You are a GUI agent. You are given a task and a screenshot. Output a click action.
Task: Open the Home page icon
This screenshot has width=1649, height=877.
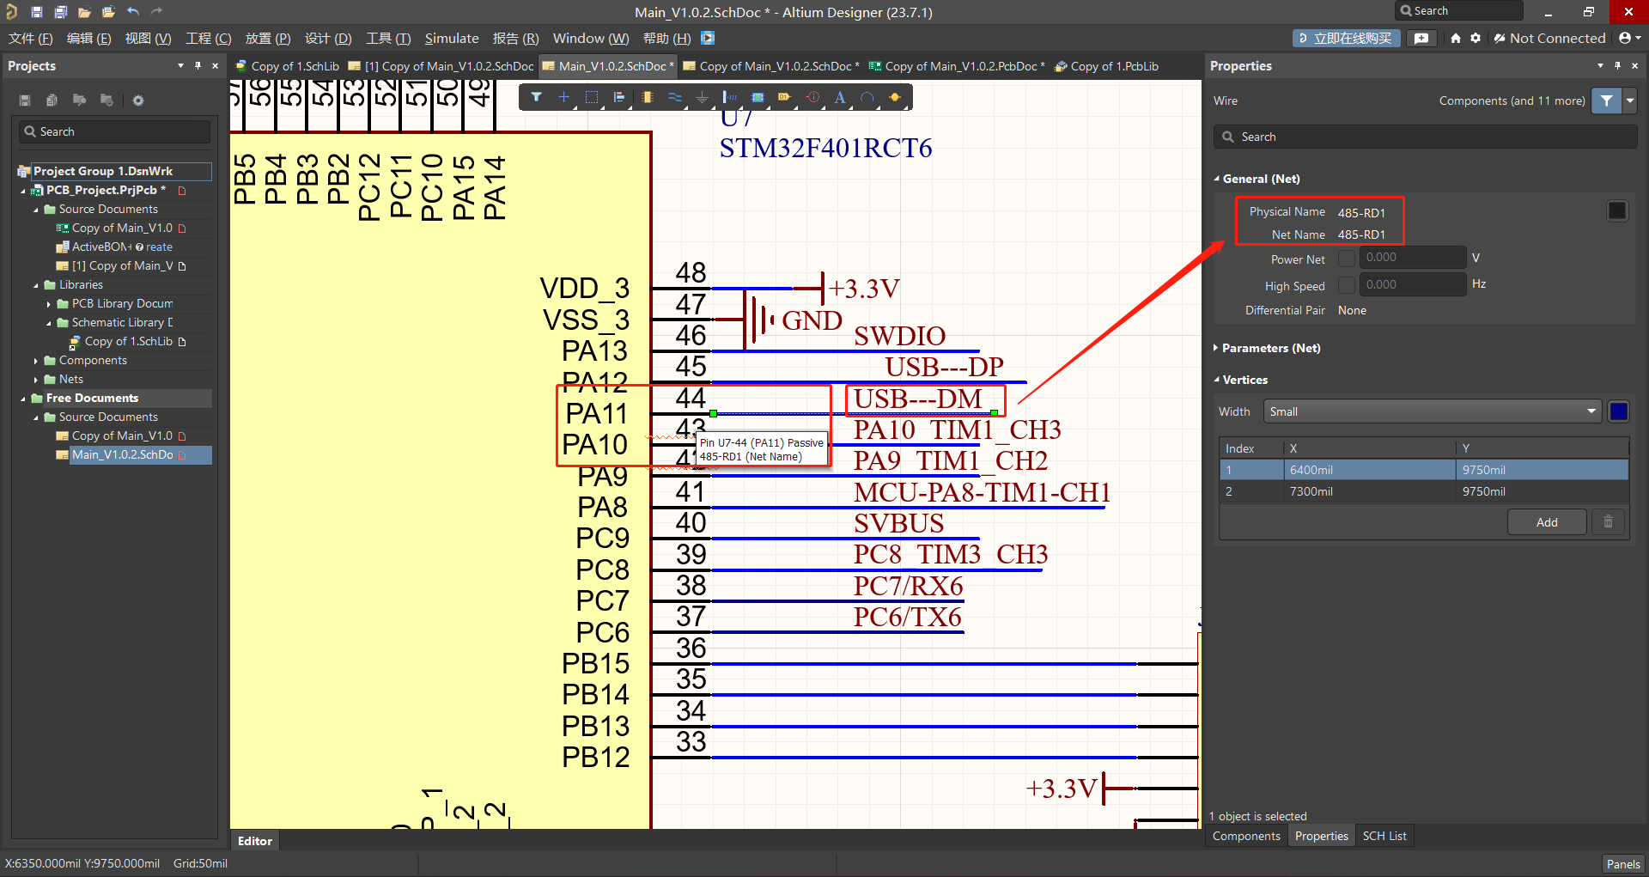[x=1455, y=38]
